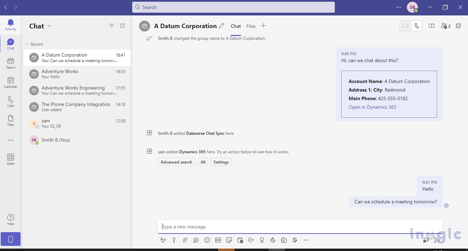Click the A Datum Corporation group avatar
The height and width of the screenshot is (251, 468).
[145, 26]
